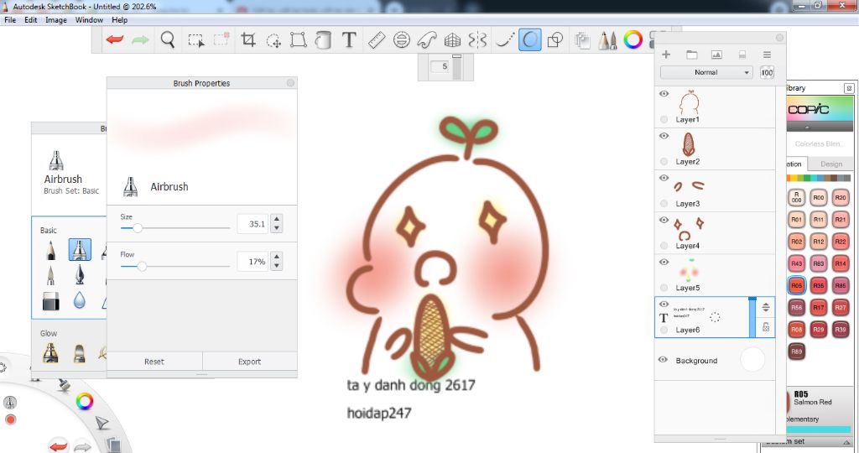Select the Smear water-drop brush
This screenshot has height=453, width=859.
[80, 299]
